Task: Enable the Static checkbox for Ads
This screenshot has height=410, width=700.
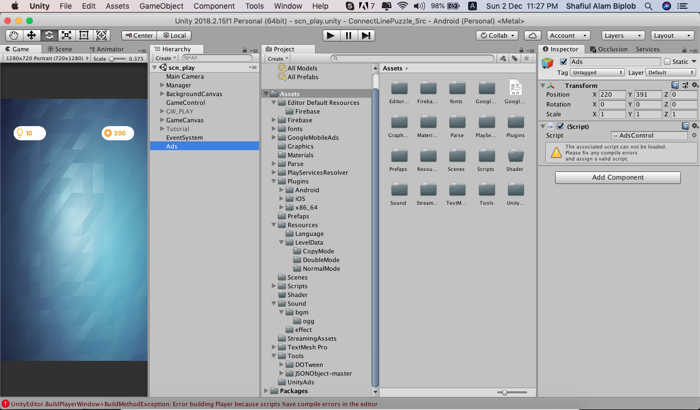Action: [666, 61]
